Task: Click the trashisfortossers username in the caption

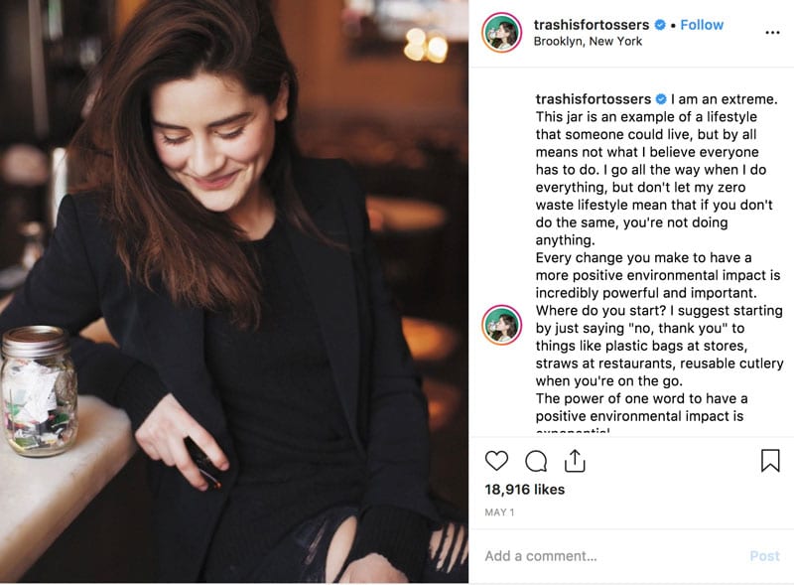Action: [x=593, y=99]
